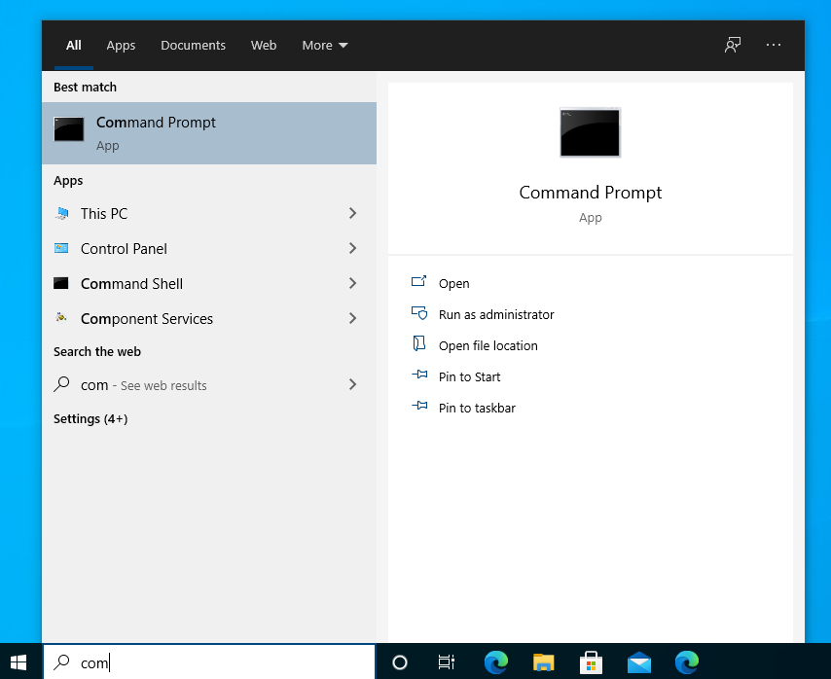
Task: Switch to the Documents tab
Action: (x=193, y=46)
